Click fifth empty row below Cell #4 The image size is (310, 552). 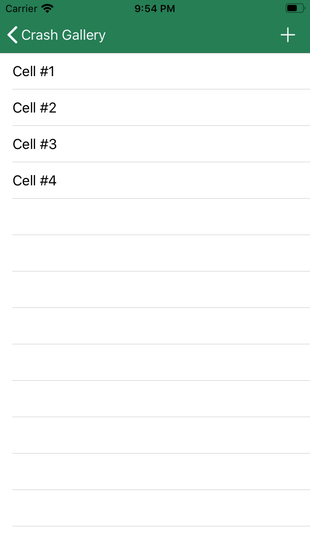pos(155,362)
